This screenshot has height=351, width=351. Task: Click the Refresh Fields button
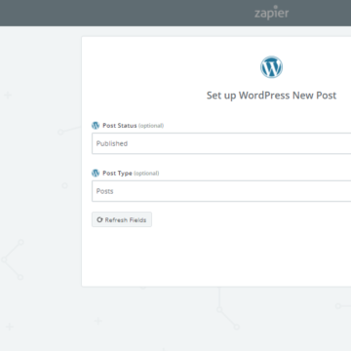tap(122, 219)
